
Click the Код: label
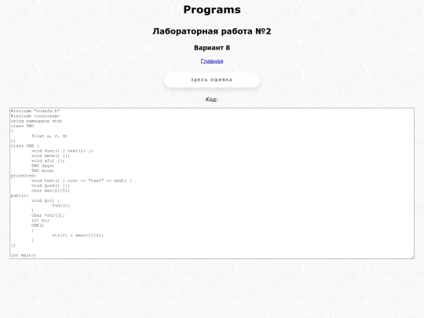click(212, 99)
